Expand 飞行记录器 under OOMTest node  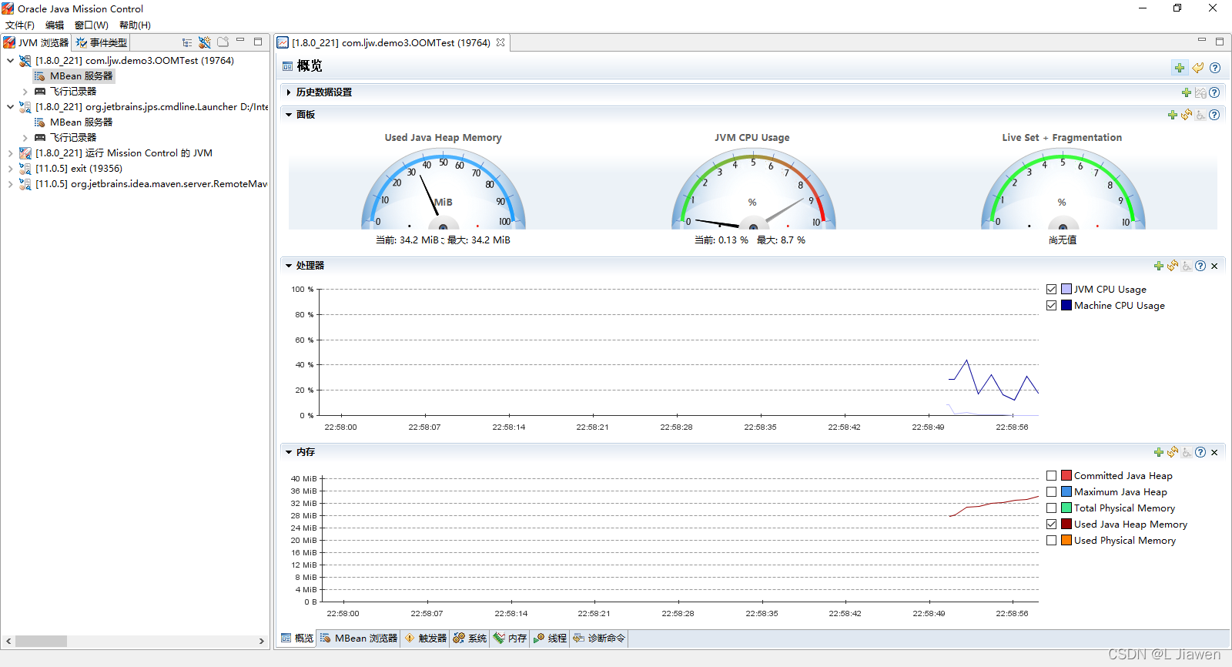[25, 92]
